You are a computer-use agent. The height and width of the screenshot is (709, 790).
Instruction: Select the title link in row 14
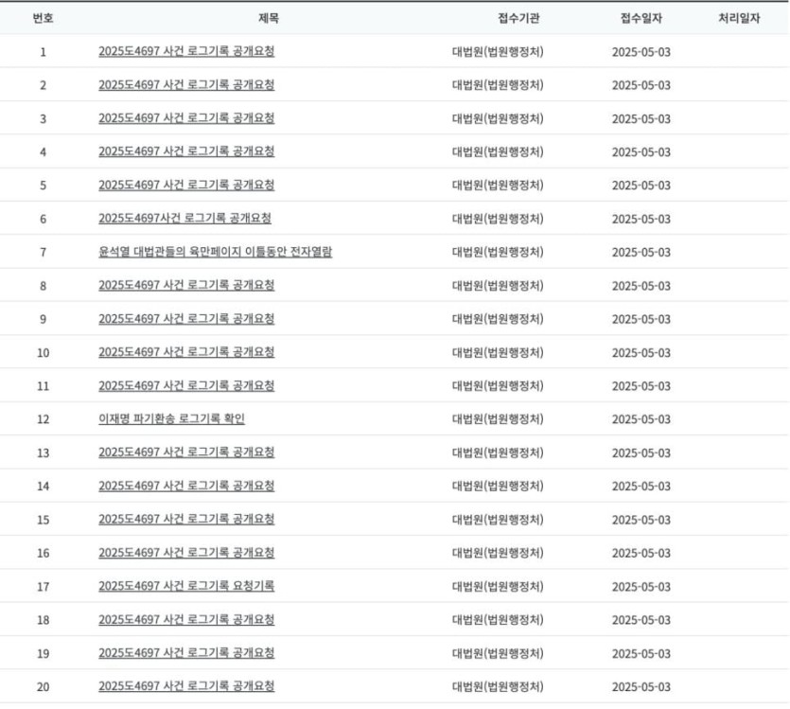click(x=186, y=486)
